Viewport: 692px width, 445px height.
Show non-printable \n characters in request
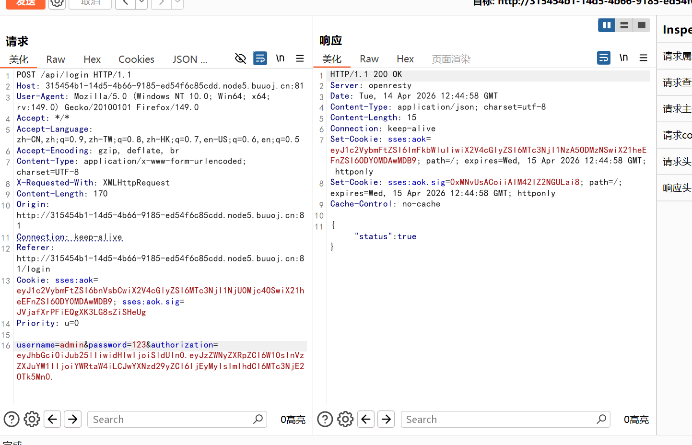[280, 59]
